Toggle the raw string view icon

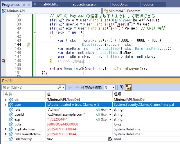[128, 88]
